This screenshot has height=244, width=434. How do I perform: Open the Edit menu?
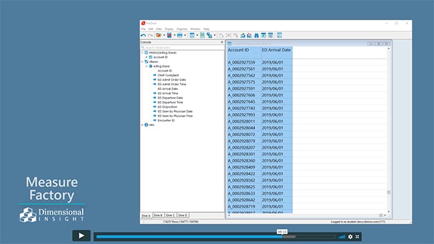151,28
